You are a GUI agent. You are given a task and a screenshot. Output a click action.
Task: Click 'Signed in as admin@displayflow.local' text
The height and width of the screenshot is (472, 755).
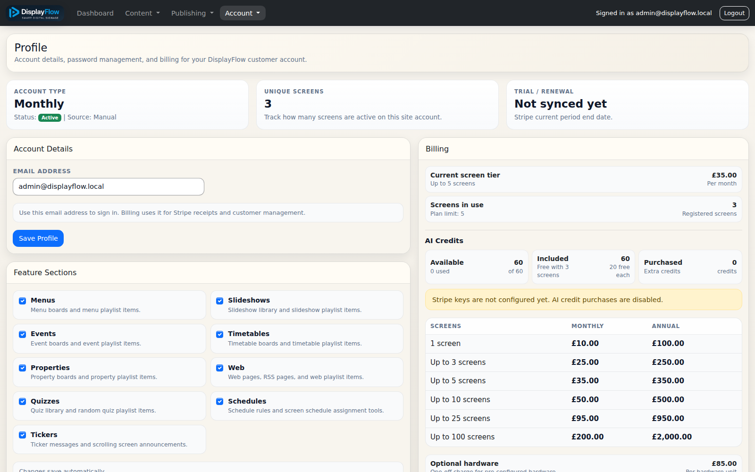[654, 13]
